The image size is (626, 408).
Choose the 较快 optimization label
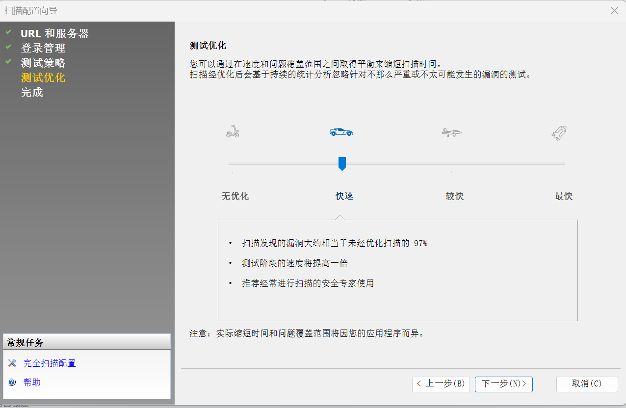(x=455, y=196)
